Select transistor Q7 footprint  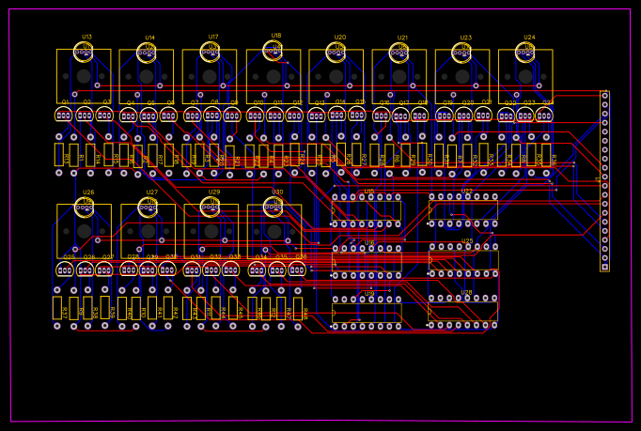pyautogui.click(x=192, y=115)
